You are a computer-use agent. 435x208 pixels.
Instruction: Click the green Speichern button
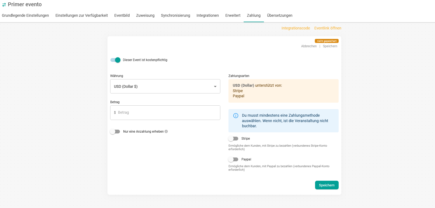[326, 185]
